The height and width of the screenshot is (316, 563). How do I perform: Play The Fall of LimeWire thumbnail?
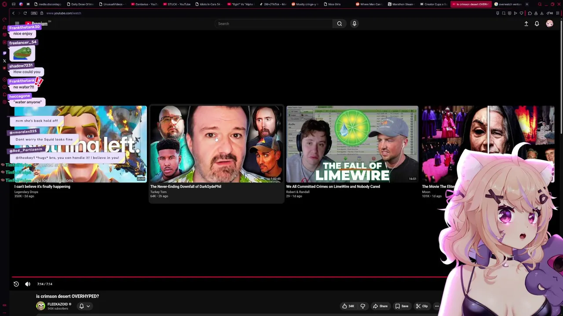pos(352,144)
